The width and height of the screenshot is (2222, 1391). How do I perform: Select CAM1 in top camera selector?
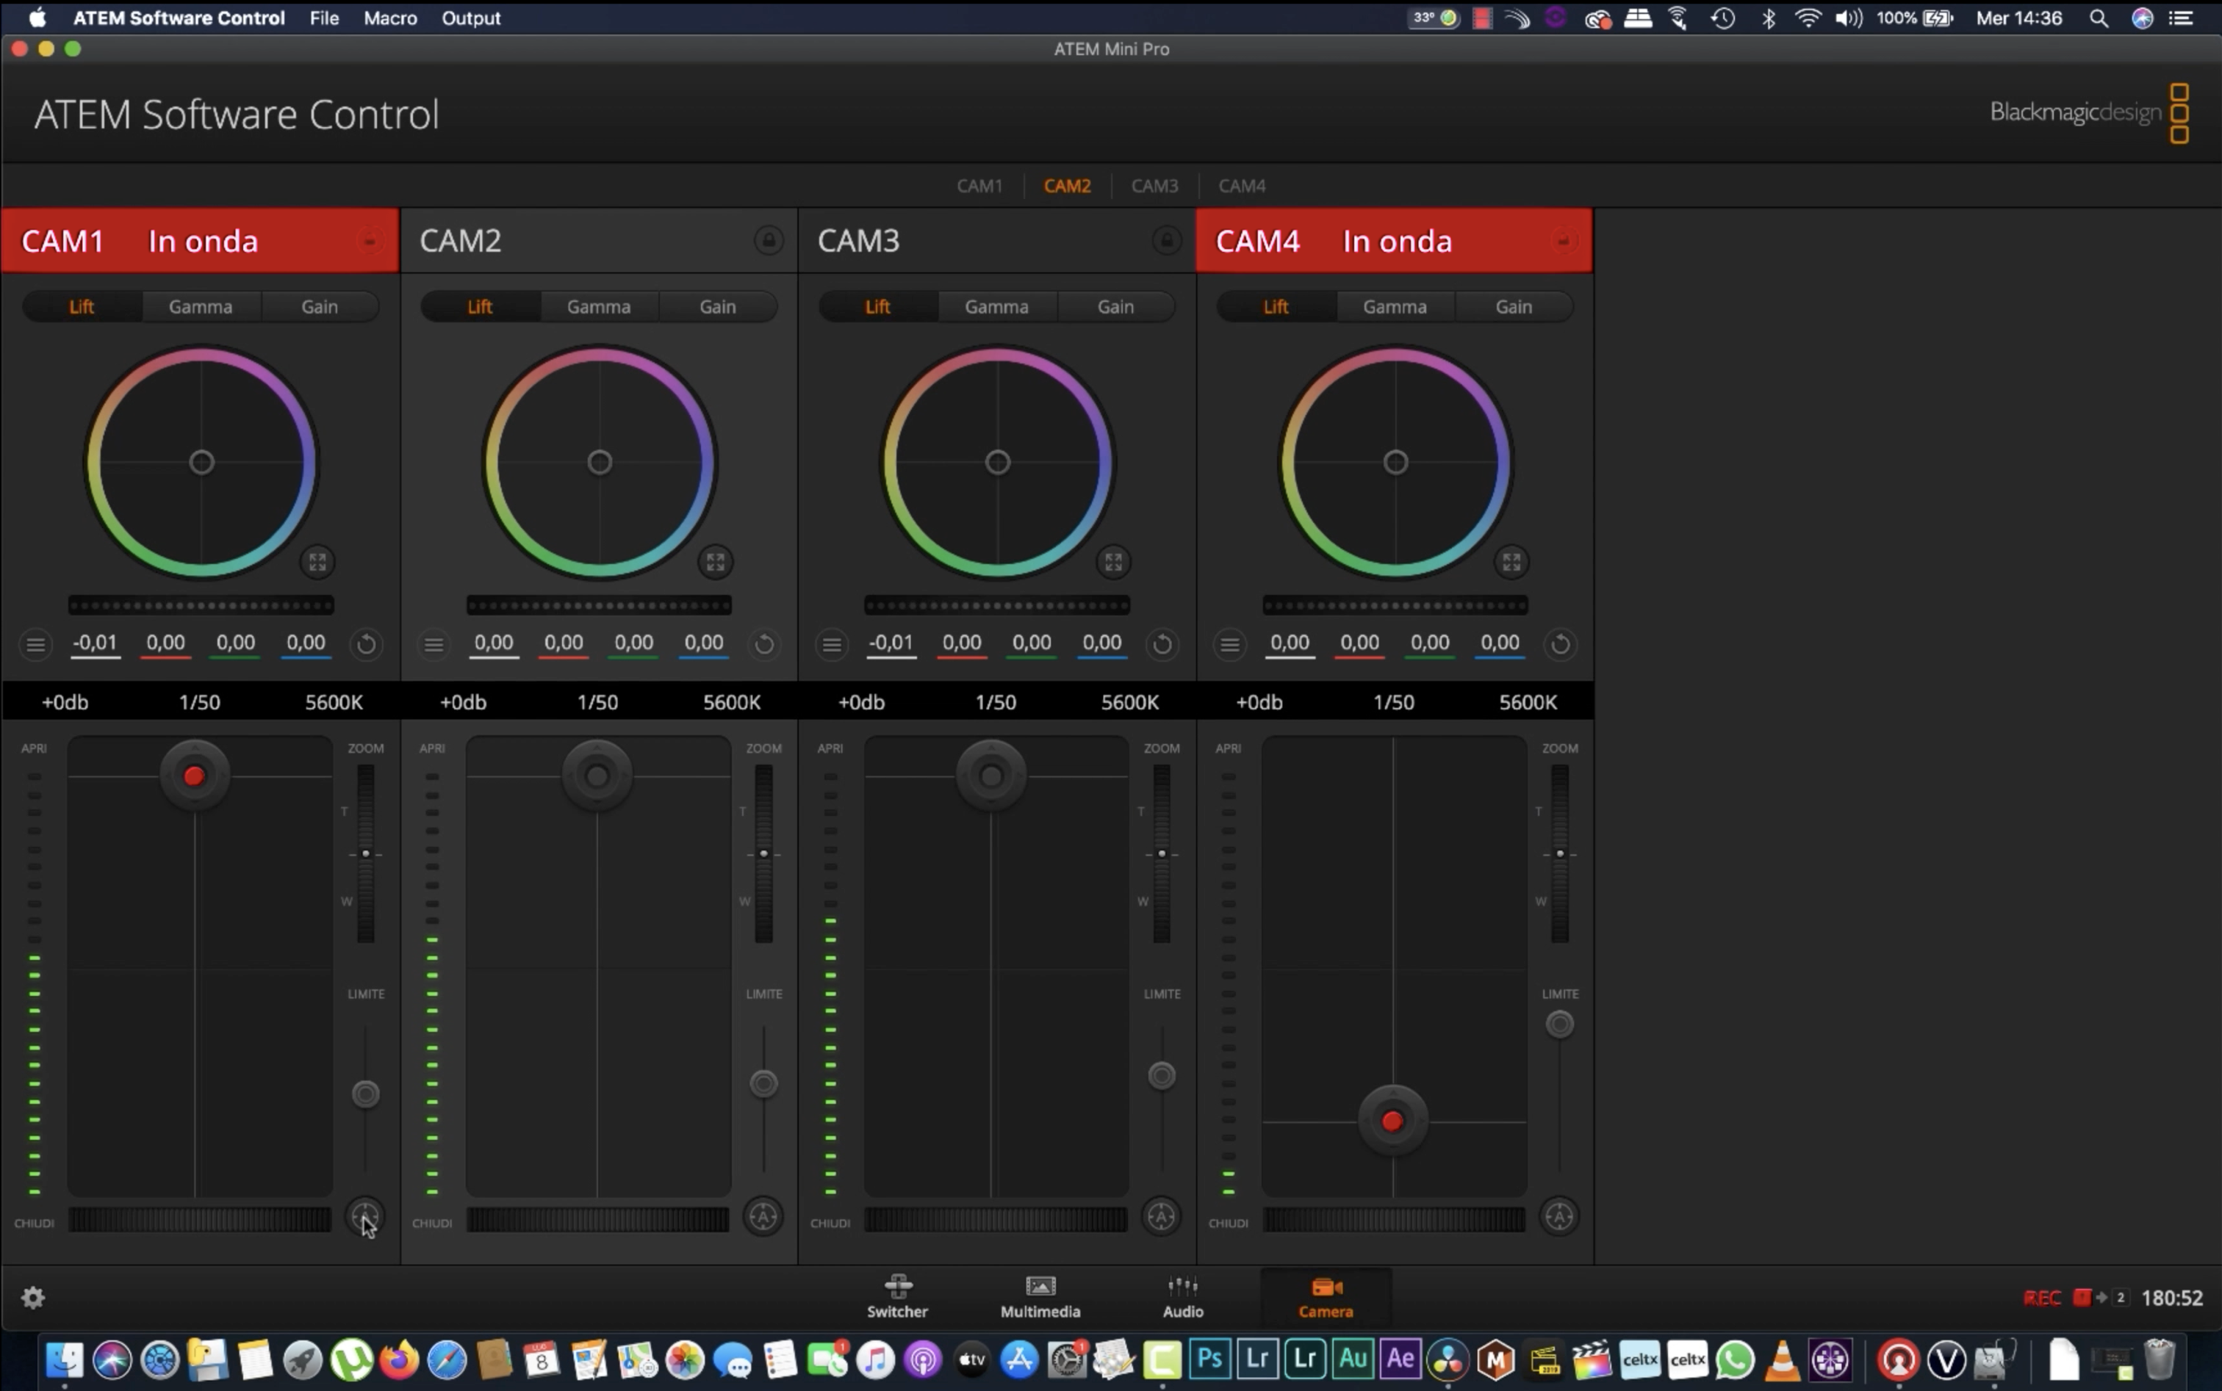[x=979, y=186]
